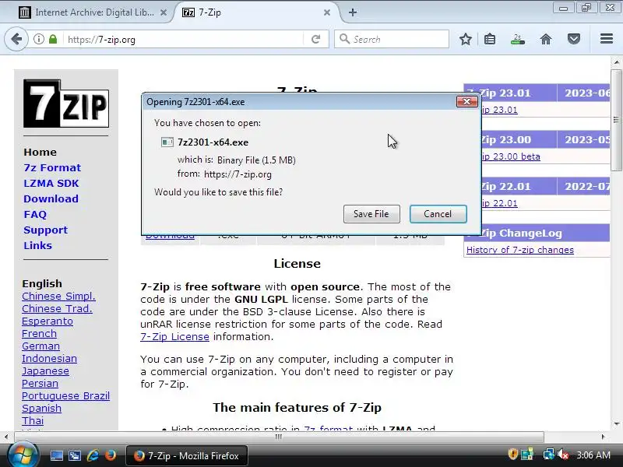Click the horizontal scrollbar right arrow
The image size is (623, 467).
[603, 437]
